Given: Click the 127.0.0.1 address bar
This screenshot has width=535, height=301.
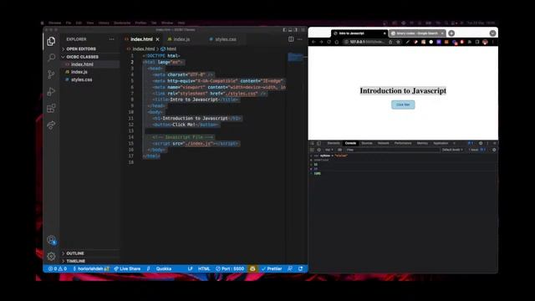Looking at the screenshot, I should [366, 42].
